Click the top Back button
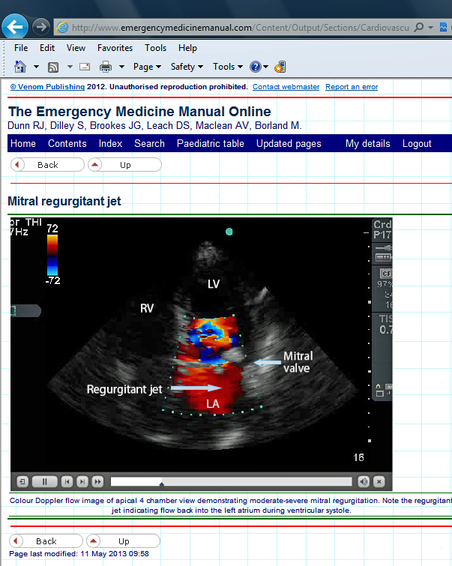 click(x=47, y=165)
